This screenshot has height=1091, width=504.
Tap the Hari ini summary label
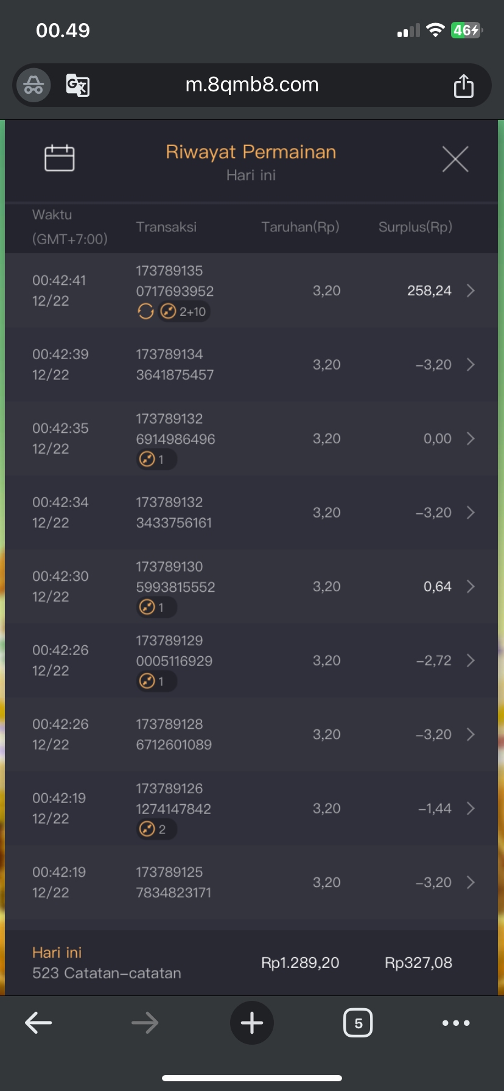57,952
